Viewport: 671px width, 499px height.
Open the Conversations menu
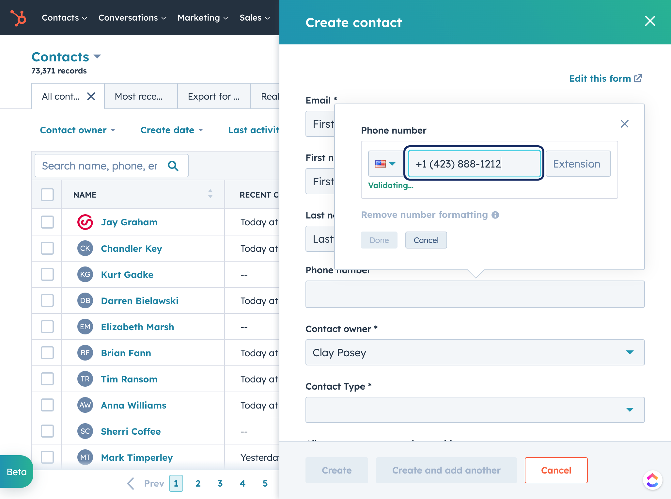pyautogui.click(x=133, y=18)
